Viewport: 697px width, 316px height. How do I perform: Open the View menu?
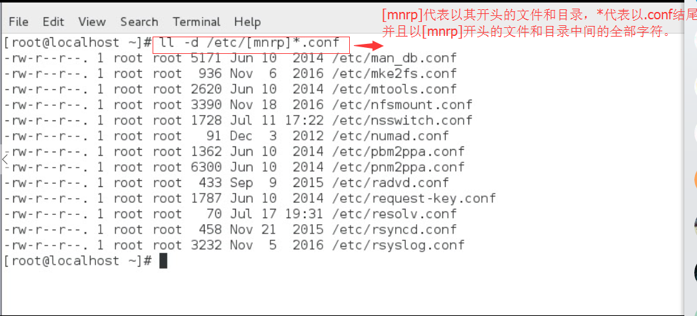(x=92, y=22)
